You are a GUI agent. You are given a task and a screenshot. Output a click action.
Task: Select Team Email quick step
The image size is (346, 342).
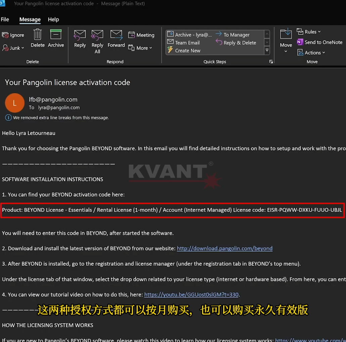pos(183,42)
